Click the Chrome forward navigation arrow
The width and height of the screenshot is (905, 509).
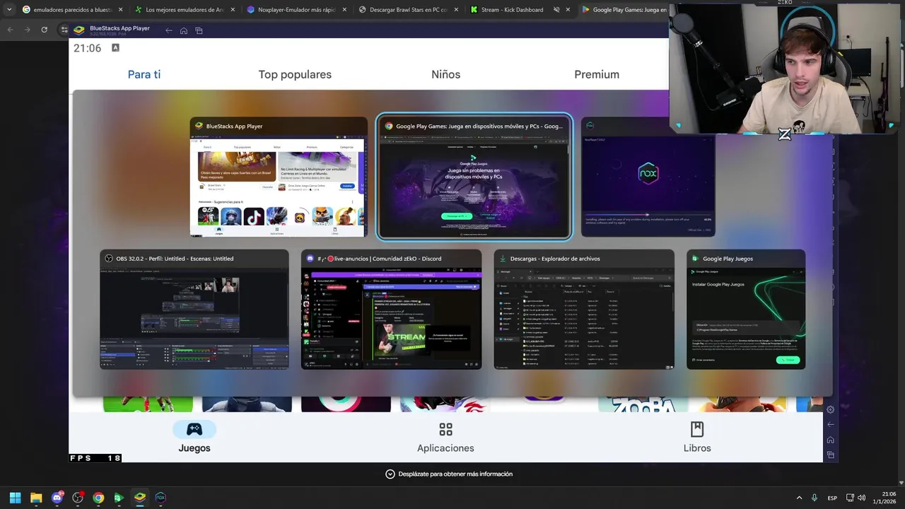27,30
